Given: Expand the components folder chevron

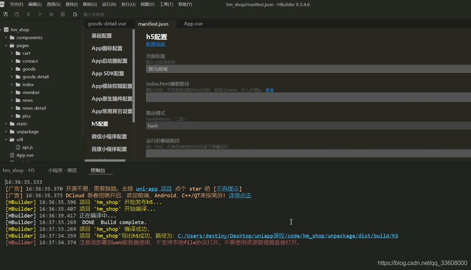Looking at the screenshot, I should click(6, 37).
